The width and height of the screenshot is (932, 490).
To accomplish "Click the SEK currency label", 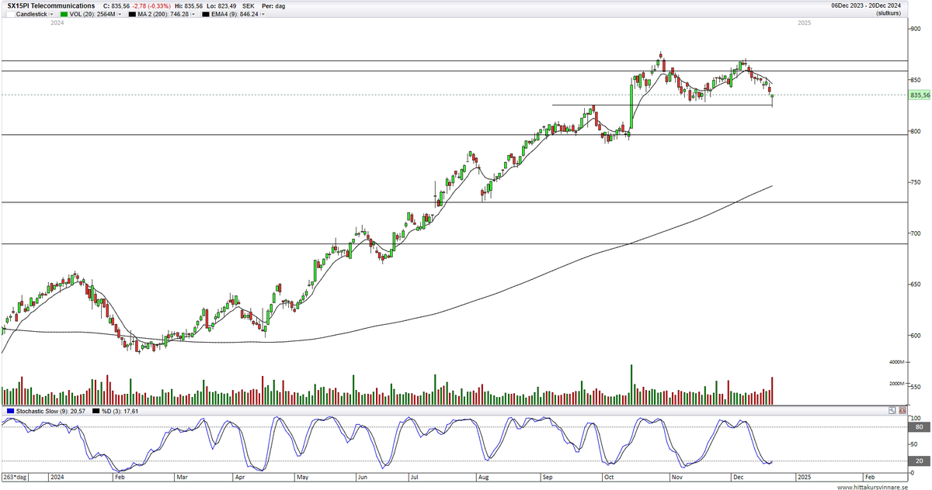I will point(249,5).
